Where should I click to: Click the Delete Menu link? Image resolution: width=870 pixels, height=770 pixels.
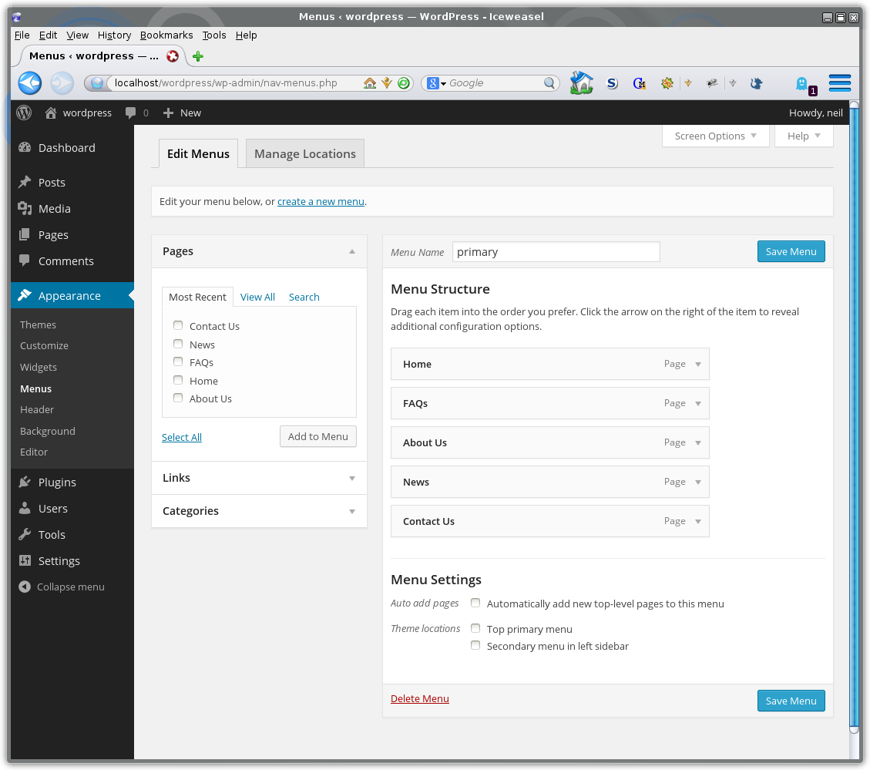pyautogui.click(x=419, y=699)
